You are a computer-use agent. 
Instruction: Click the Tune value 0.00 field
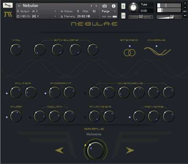coord(146,11)
